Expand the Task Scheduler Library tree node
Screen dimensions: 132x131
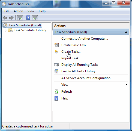coord(5,30)
